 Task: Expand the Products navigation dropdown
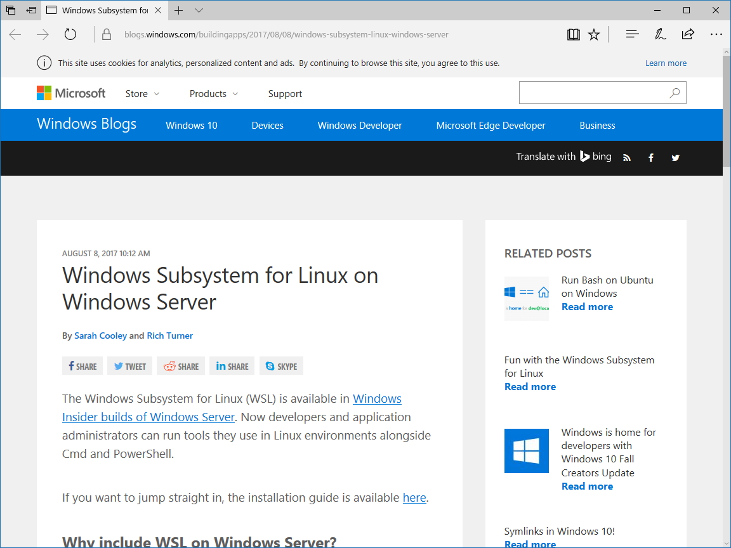(213, 93)
